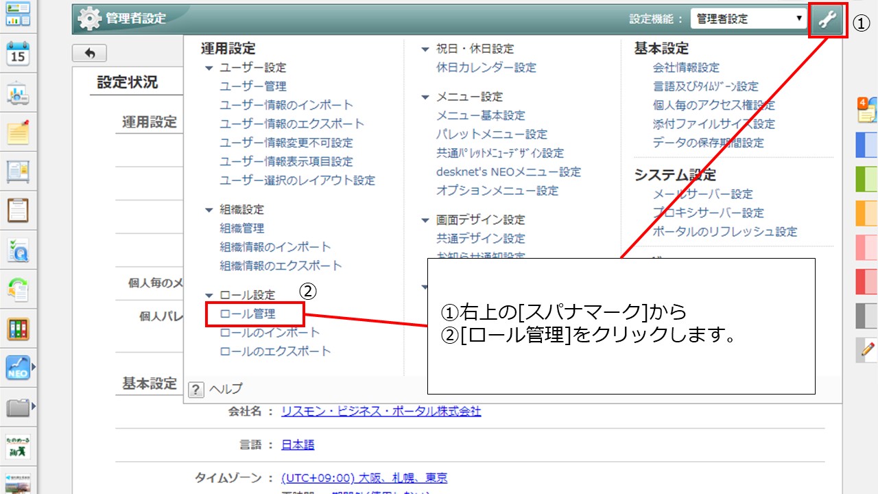Open the yellow sticky note sidebar icon
Viewport: 878px width, 494px height.
tap(17, 132)
